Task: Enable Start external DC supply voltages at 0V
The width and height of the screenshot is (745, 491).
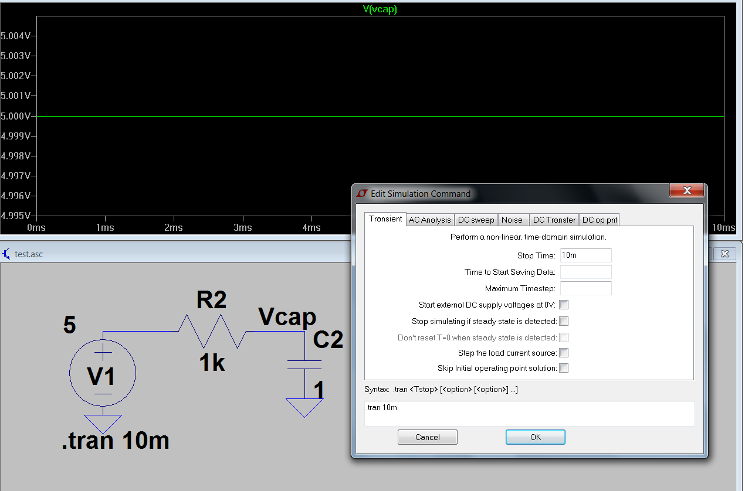Action: click(564, 305)
